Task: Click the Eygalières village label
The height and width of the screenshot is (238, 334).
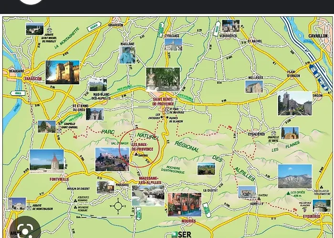Action: pos(257,134)
